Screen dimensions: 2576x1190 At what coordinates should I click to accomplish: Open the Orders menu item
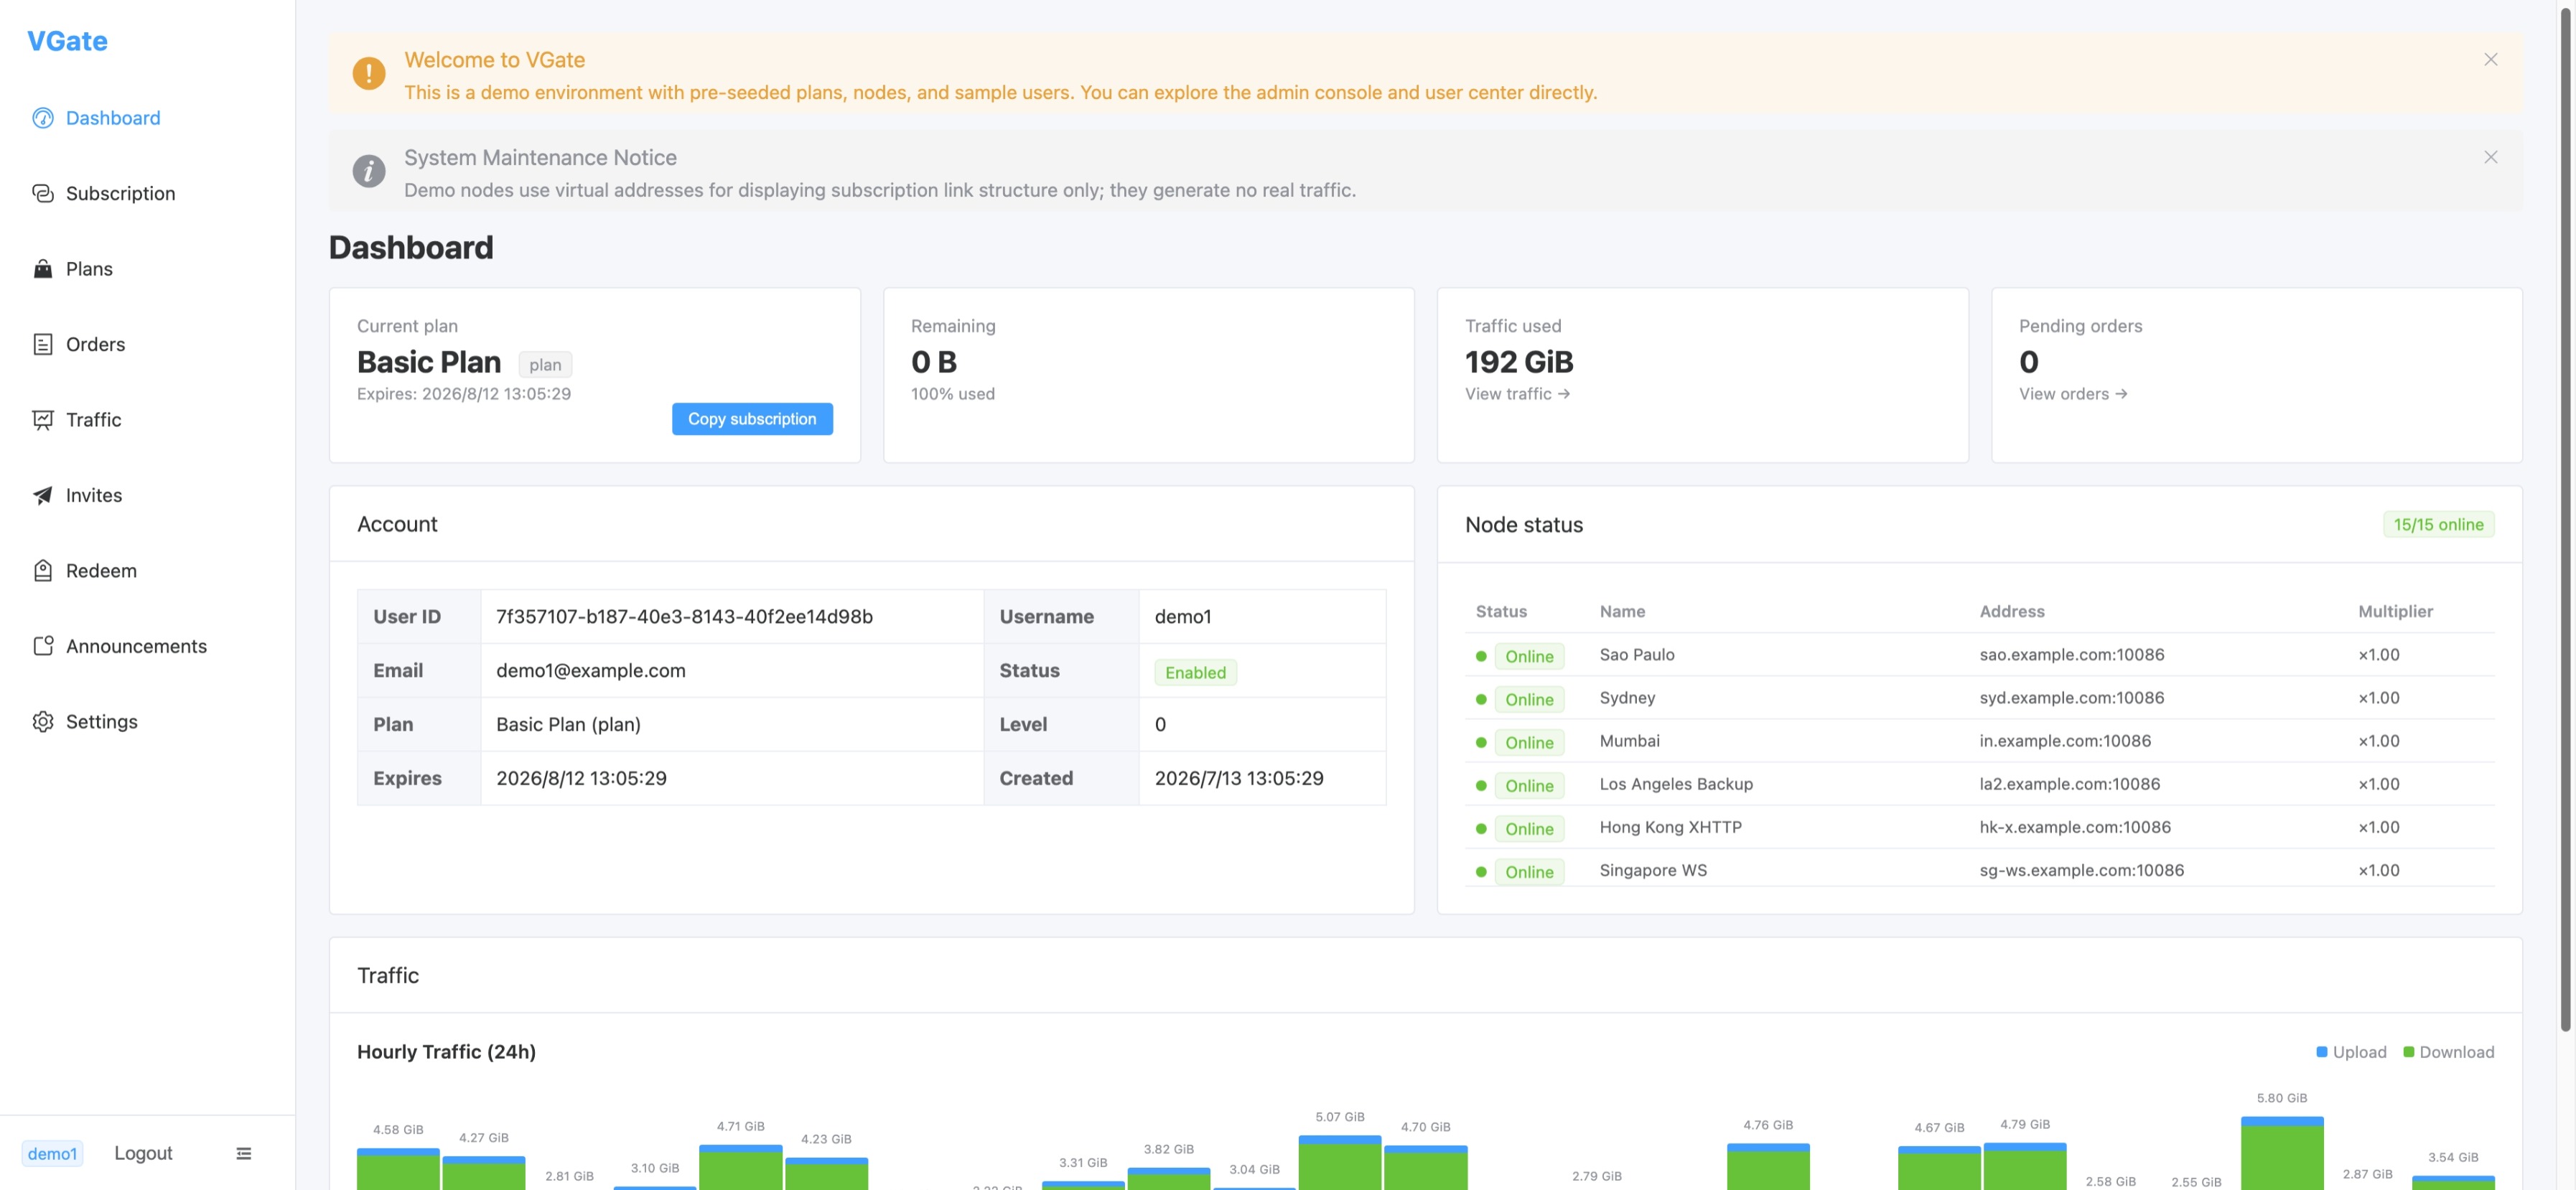pyautogui.click(x=147, y=344)
